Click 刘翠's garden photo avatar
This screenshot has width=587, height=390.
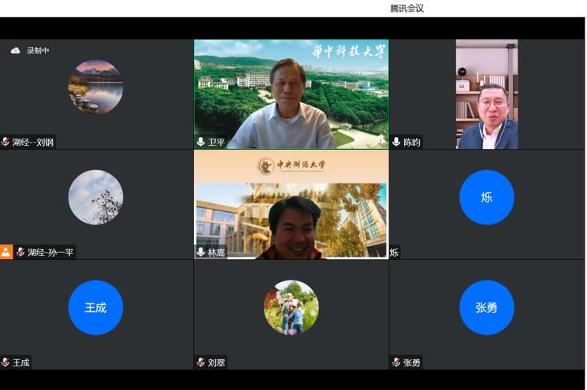[x=291, y=307]
